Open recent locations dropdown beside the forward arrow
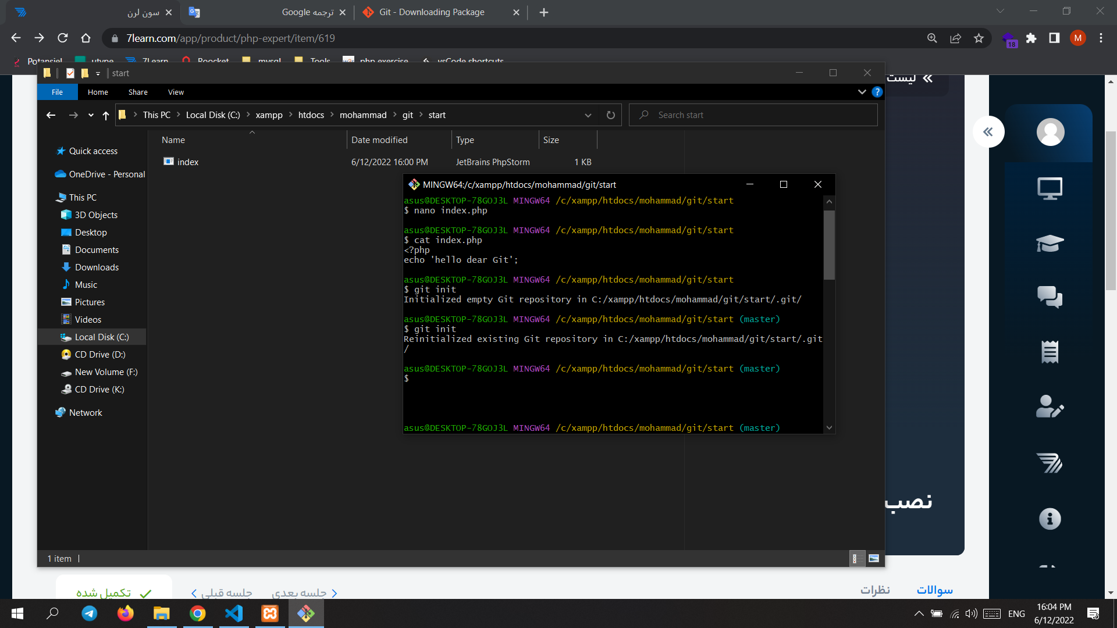 91,115
